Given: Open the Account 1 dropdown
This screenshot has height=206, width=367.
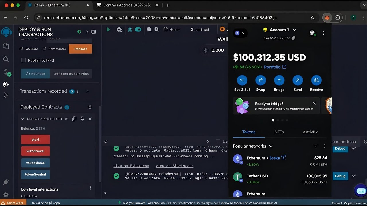Looking at the screenshot, I should [294, 30].
